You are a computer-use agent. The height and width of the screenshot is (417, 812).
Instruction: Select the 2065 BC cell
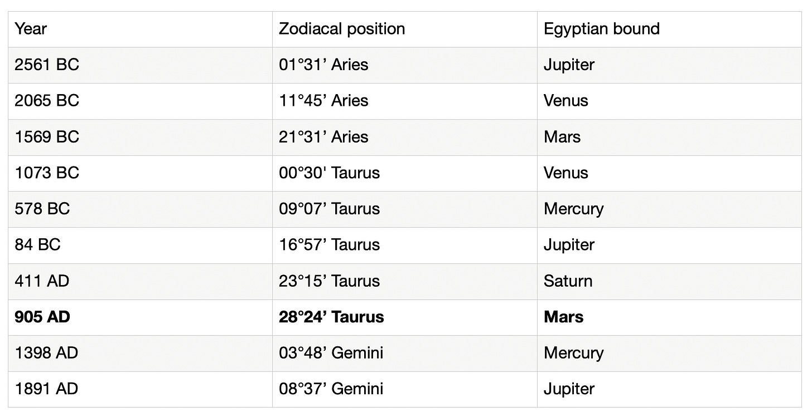[x=141, y=101]
